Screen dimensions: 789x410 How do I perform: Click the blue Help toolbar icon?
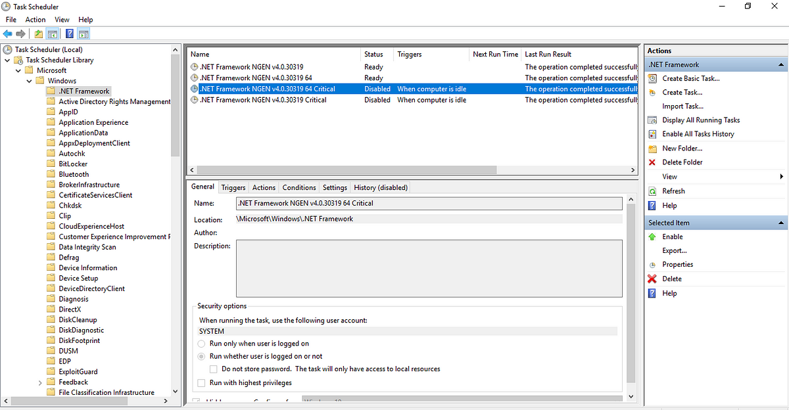click(x=70, y=34)
